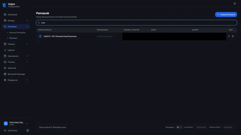Go to Pesanan Pembelian submenu
Screen dimensions: 241x135
point(17,32)
